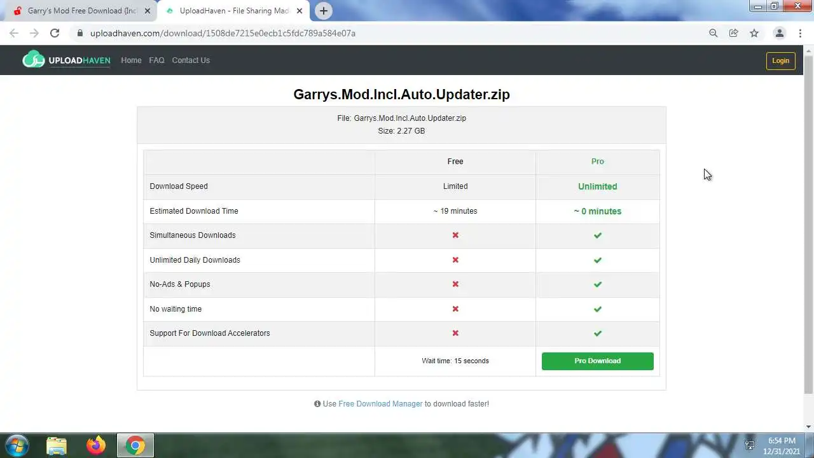814x458 pixels.
Task: Click the ~ 0 minutes estimate
Action: coord(597,211)
